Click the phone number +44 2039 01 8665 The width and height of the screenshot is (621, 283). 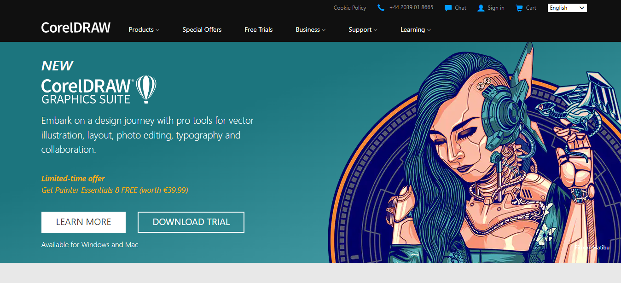(411, 7)
